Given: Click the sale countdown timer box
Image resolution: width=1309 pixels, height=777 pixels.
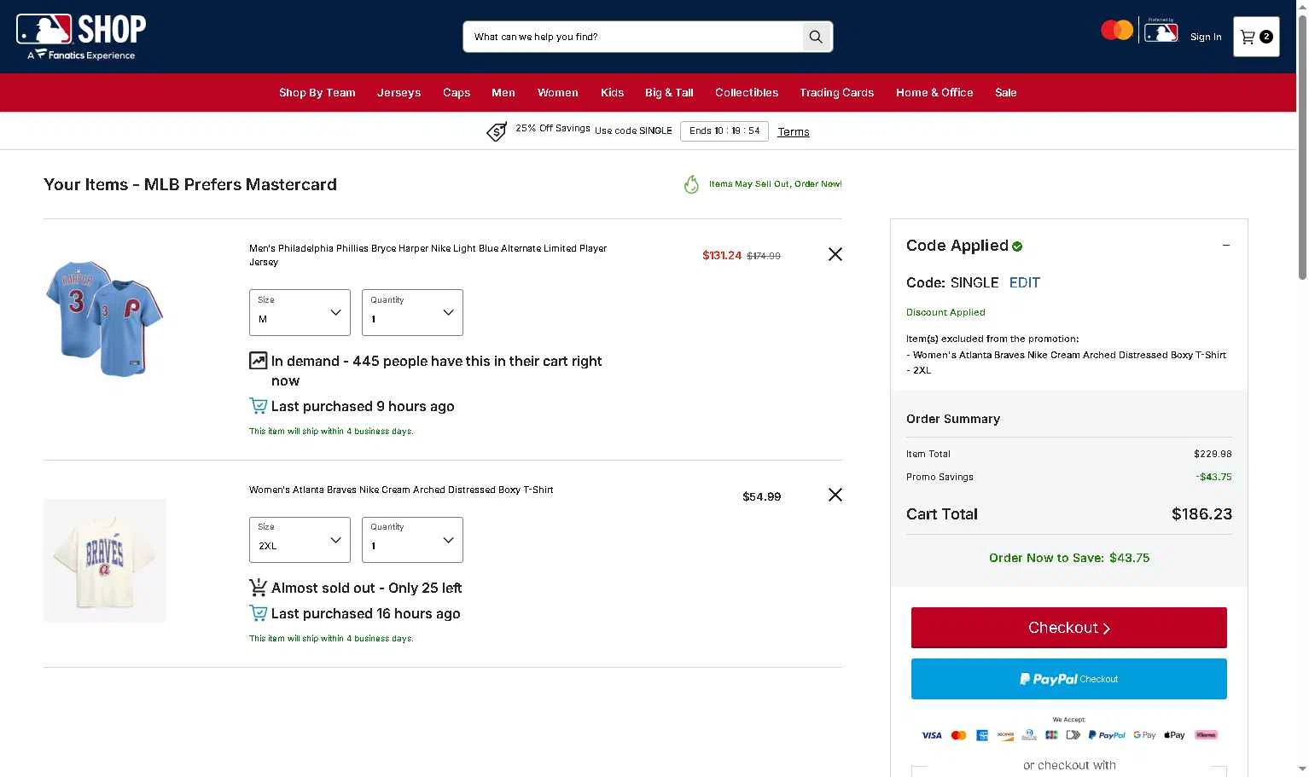Looking at the screenshot, I should point(724,131).
